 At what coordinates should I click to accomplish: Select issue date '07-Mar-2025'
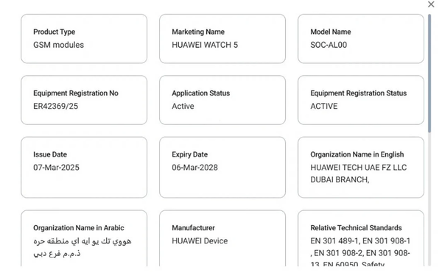tap(56, 168)
